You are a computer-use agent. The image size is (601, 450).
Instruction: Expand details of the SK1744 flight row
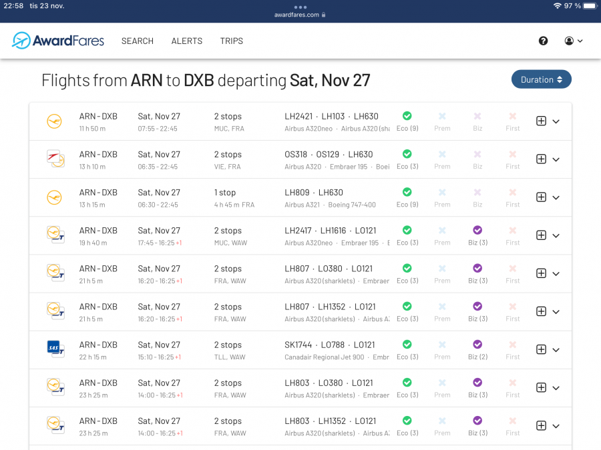(556, 350)
